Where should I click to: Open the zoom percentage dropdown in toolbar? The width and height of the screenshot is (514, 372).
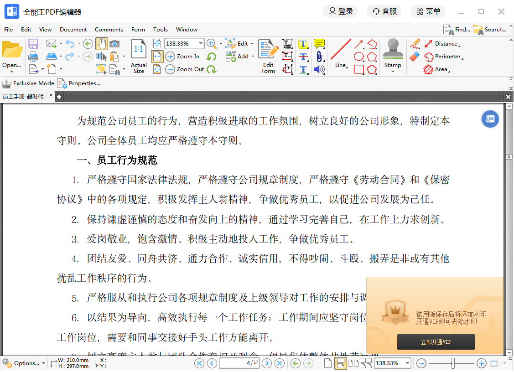pos(201,44)
